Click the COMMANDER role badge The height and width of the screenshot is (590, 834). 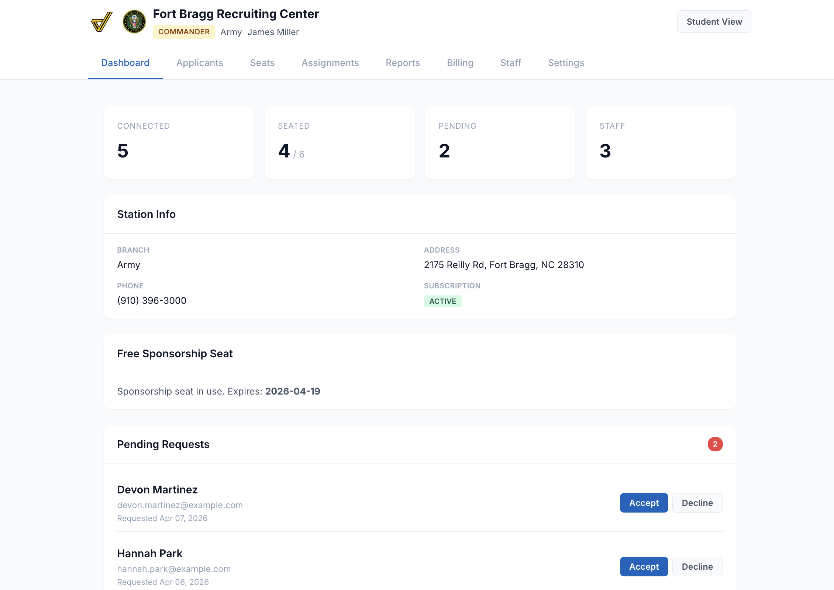pyautogui.click(x=184, y=32)
